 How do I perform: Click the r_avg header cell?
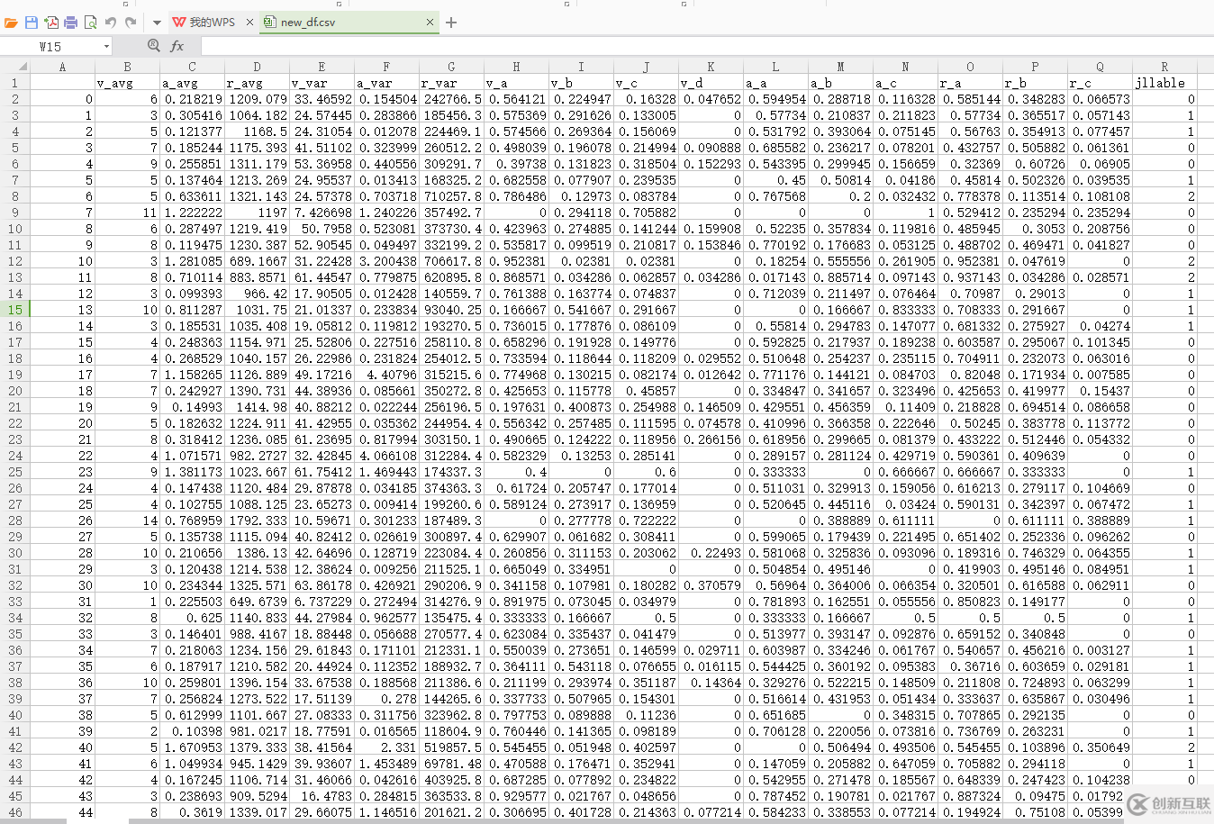257,83
